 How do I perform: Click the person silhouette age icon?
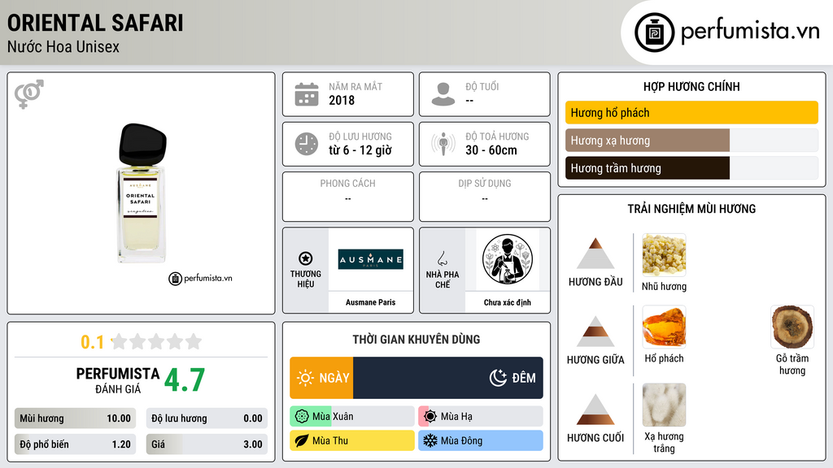[443, 94]
